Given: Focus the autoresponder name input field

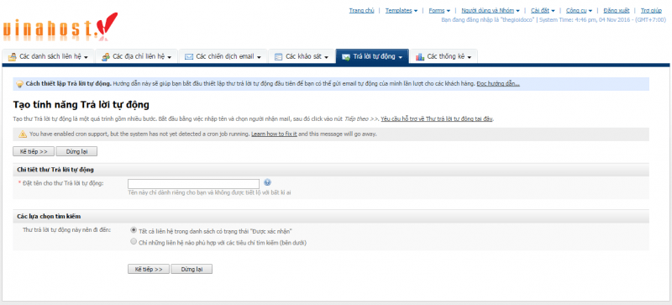Looking at the screenshot, I should [194, 184].
